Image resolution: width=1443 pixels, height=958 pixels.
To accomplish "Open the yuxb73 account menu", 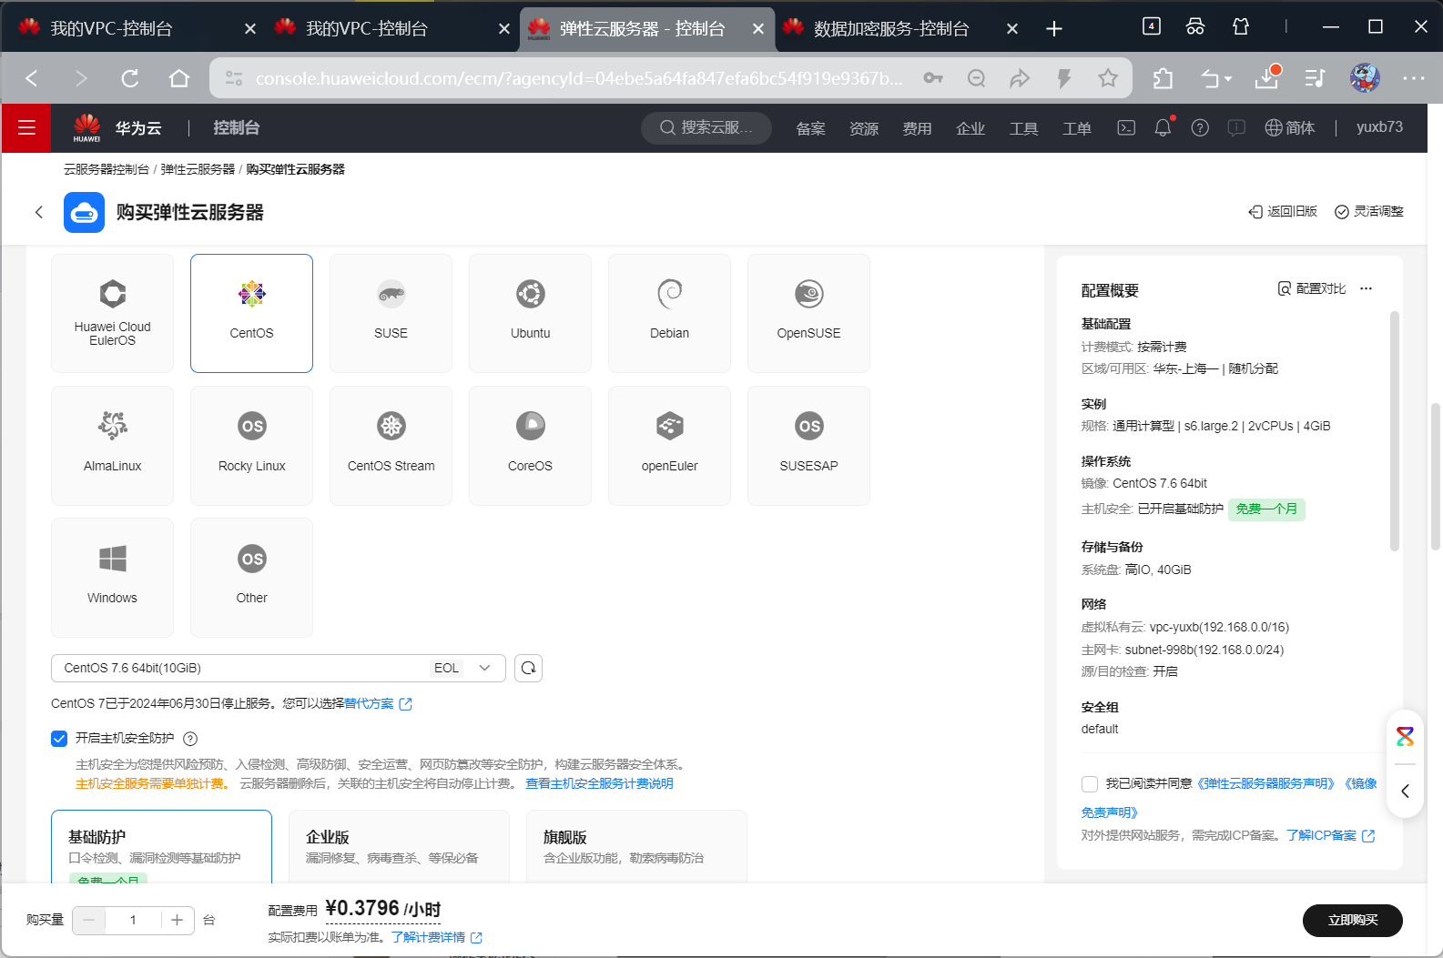I will pyautogui.click(x=1379, y=127).
